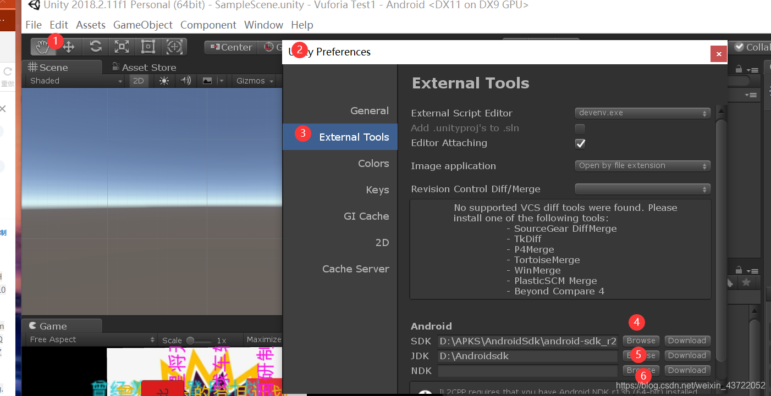Open the Window menu
Viewport: 771px width, 396px height.
click(264, 25)
